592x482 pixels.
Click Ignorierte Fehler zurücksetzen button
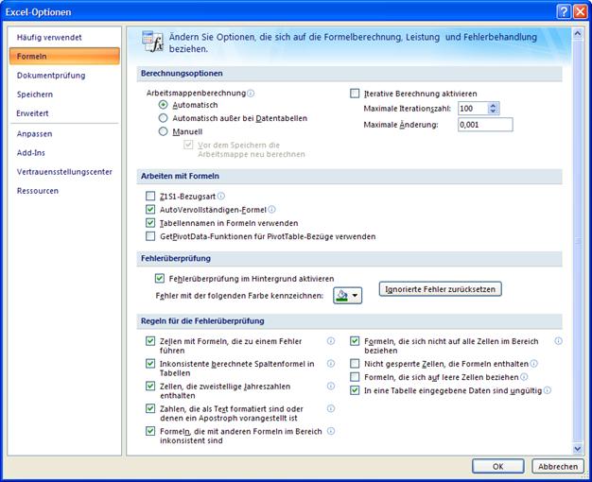pos(440,288)
